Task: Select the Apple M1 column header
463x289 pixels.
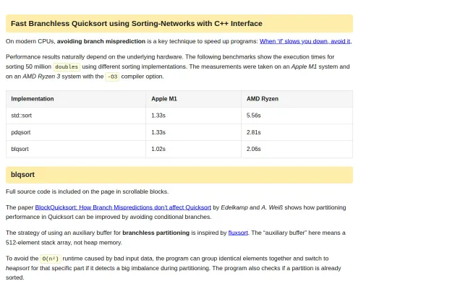Action: (x=164, y=99)
